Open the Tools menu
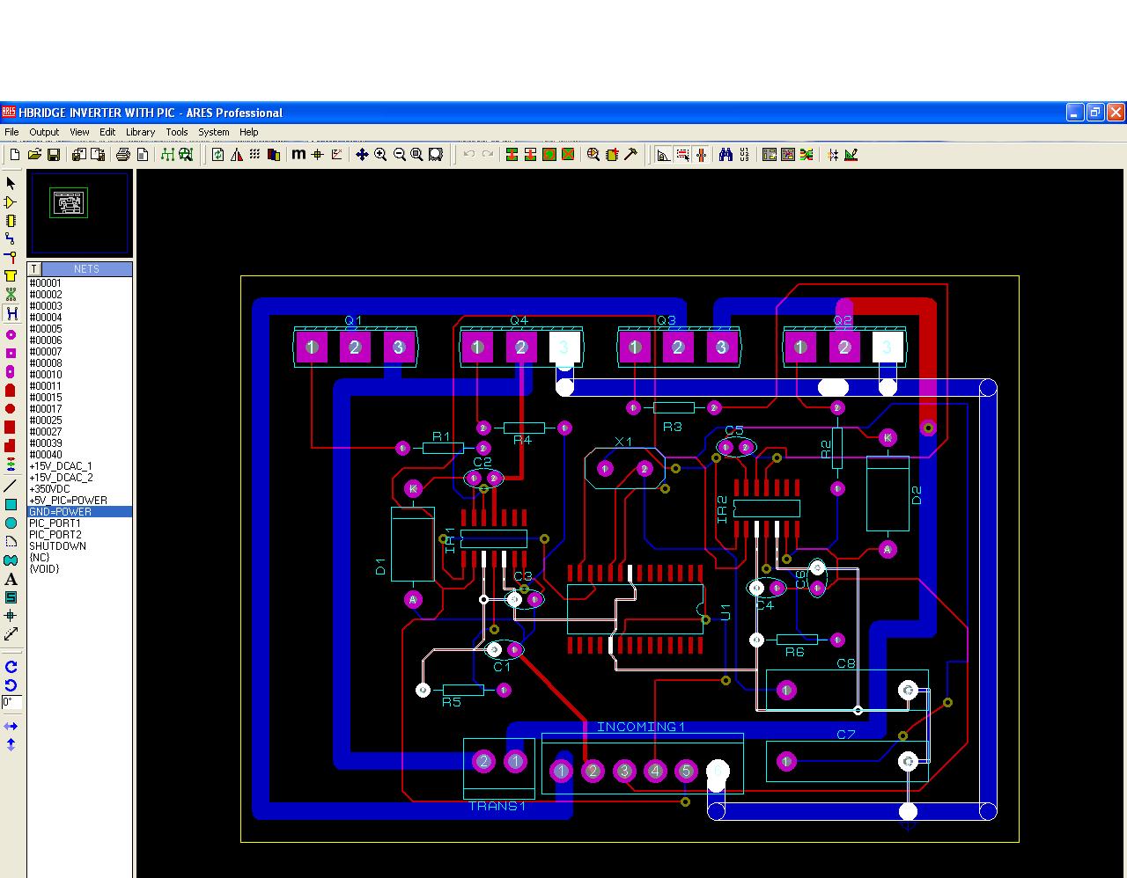Screen dimensions: 1127x878 click(177, 132)
